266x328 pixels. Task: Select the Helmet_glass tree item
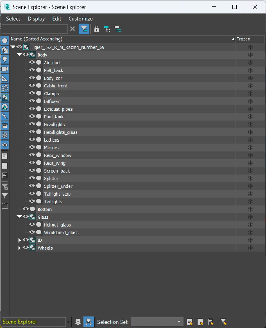click(x=57, y=225)
